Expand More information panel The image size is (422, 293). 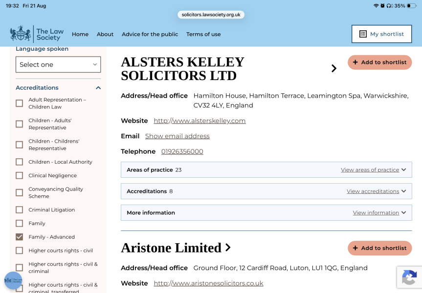click(266, 212)
